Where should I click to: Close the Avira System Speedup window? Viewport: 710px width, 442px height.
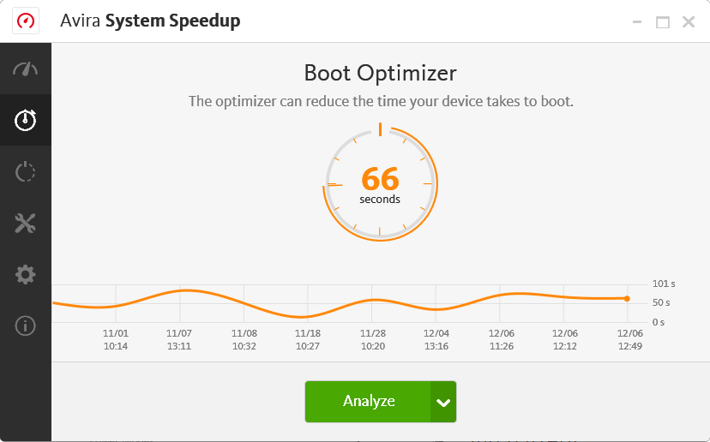click(689, 22)
